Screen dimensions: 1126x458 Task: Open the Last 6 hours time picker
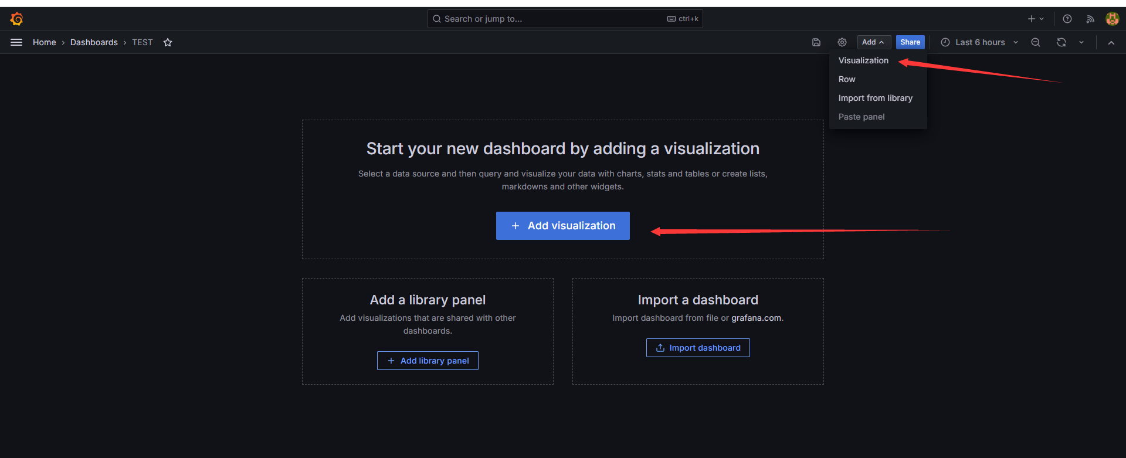point(979,42)
